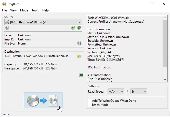
Task: Minimize the ImgBurn window
Action: point(141,4)
